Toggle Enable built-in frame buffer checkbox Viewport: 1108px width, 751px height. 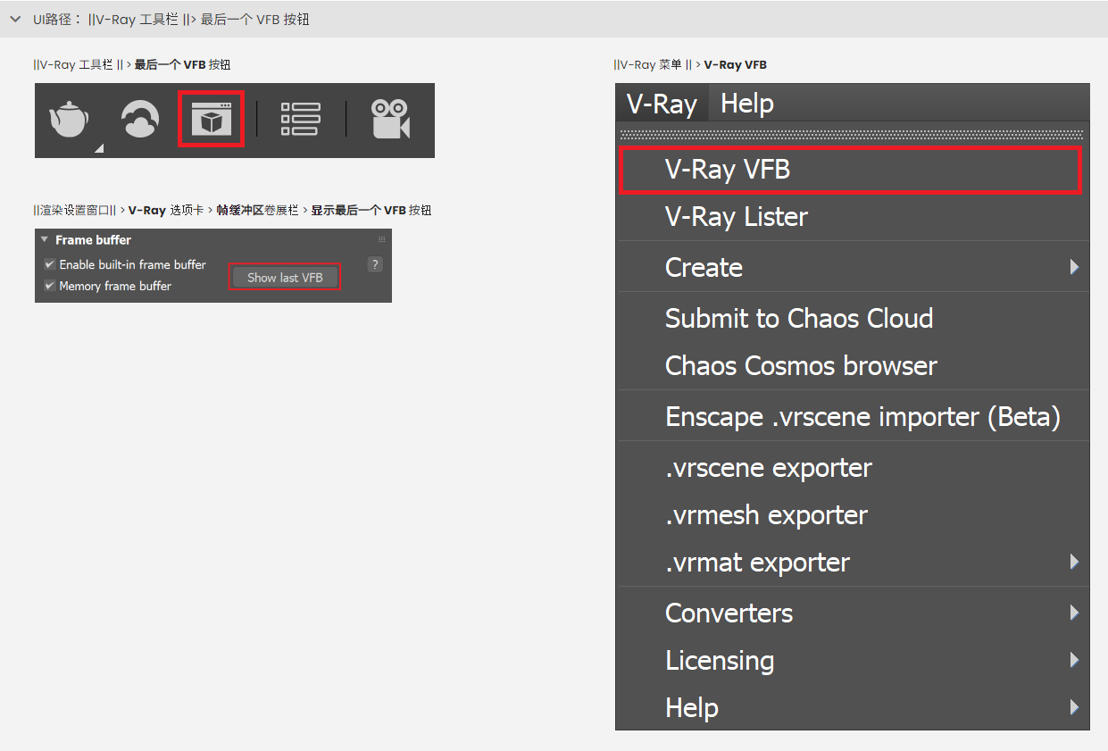coord(50,264)
